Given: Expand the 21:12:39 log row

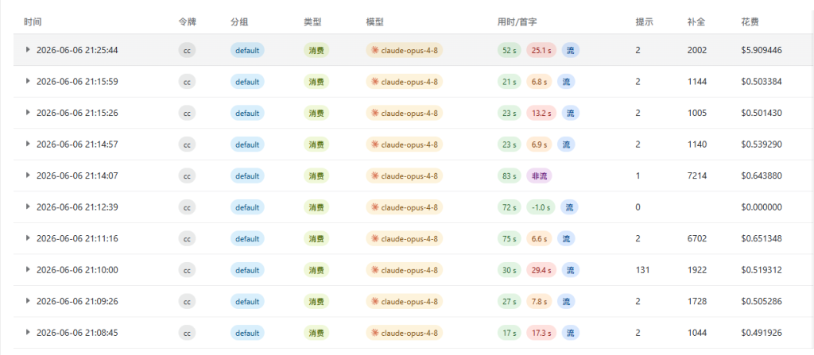Looking at the screenshot, I should click(x=28, y=207).
